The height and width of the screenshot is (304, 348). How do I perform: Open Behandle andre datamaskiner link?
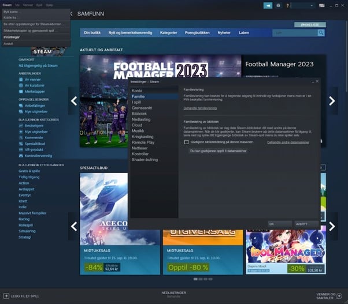point(288,142)
